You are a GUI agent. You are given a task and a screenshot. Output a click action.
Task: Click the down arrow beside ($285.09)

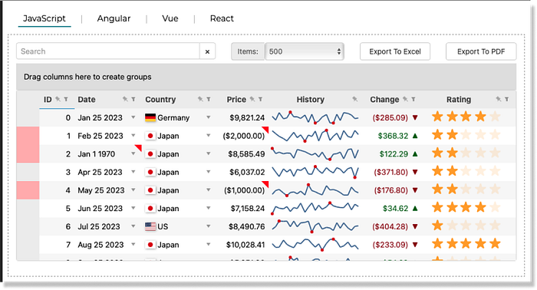[x=415, y=118]
